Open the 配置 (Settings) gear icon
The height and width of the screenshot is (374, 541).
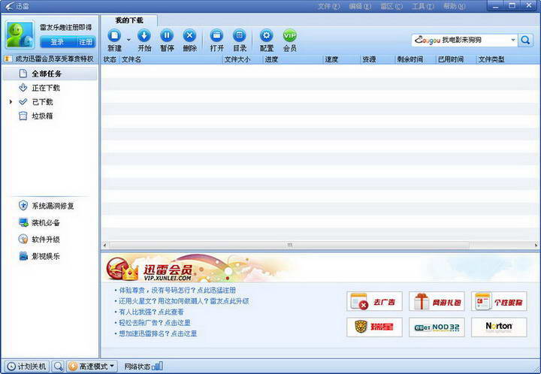click(x=266, y=35)
